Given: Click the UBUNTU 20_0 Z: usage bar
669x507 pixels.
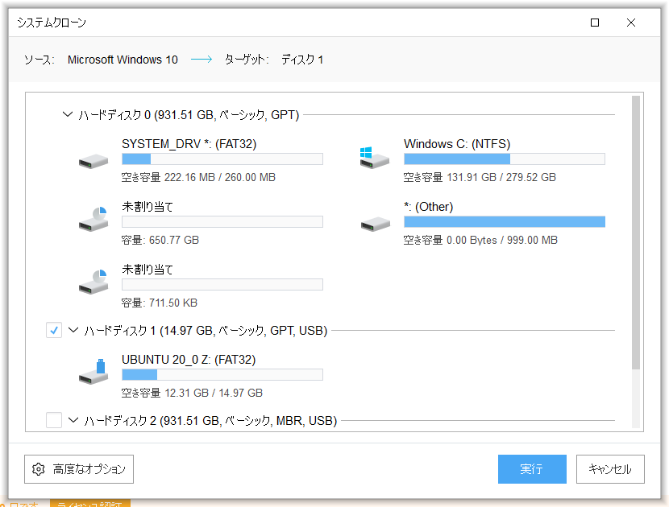Looking at the screenshot, I should point(222,374).
